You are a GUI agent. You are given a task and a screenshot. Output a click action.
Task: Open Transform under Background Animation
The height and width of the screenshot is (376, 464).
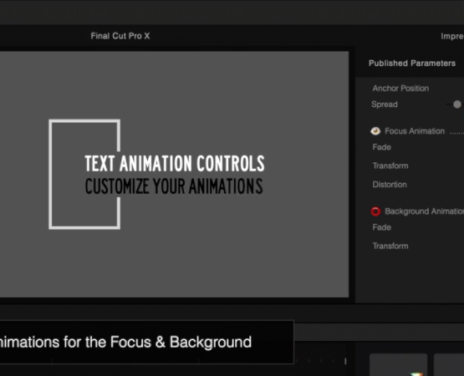point(390,246)
